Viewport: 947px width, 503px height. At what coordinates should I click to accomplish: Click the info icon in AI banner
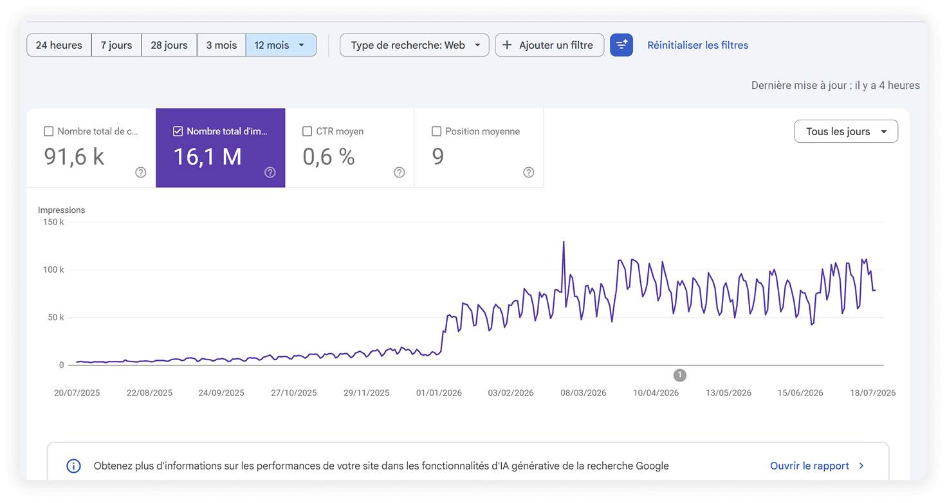[74, 466]
